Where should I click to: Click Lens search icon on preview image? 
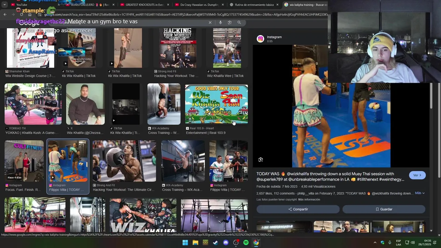261,159
